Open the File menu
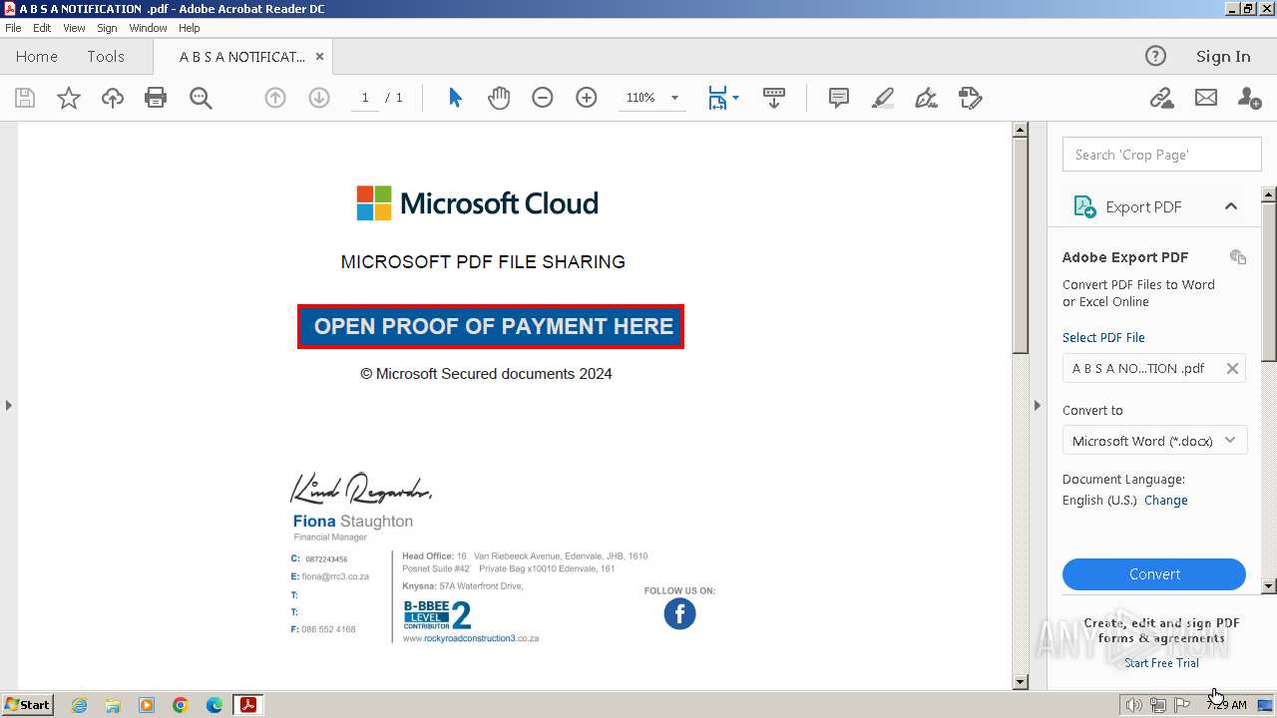 click(13, 28)
